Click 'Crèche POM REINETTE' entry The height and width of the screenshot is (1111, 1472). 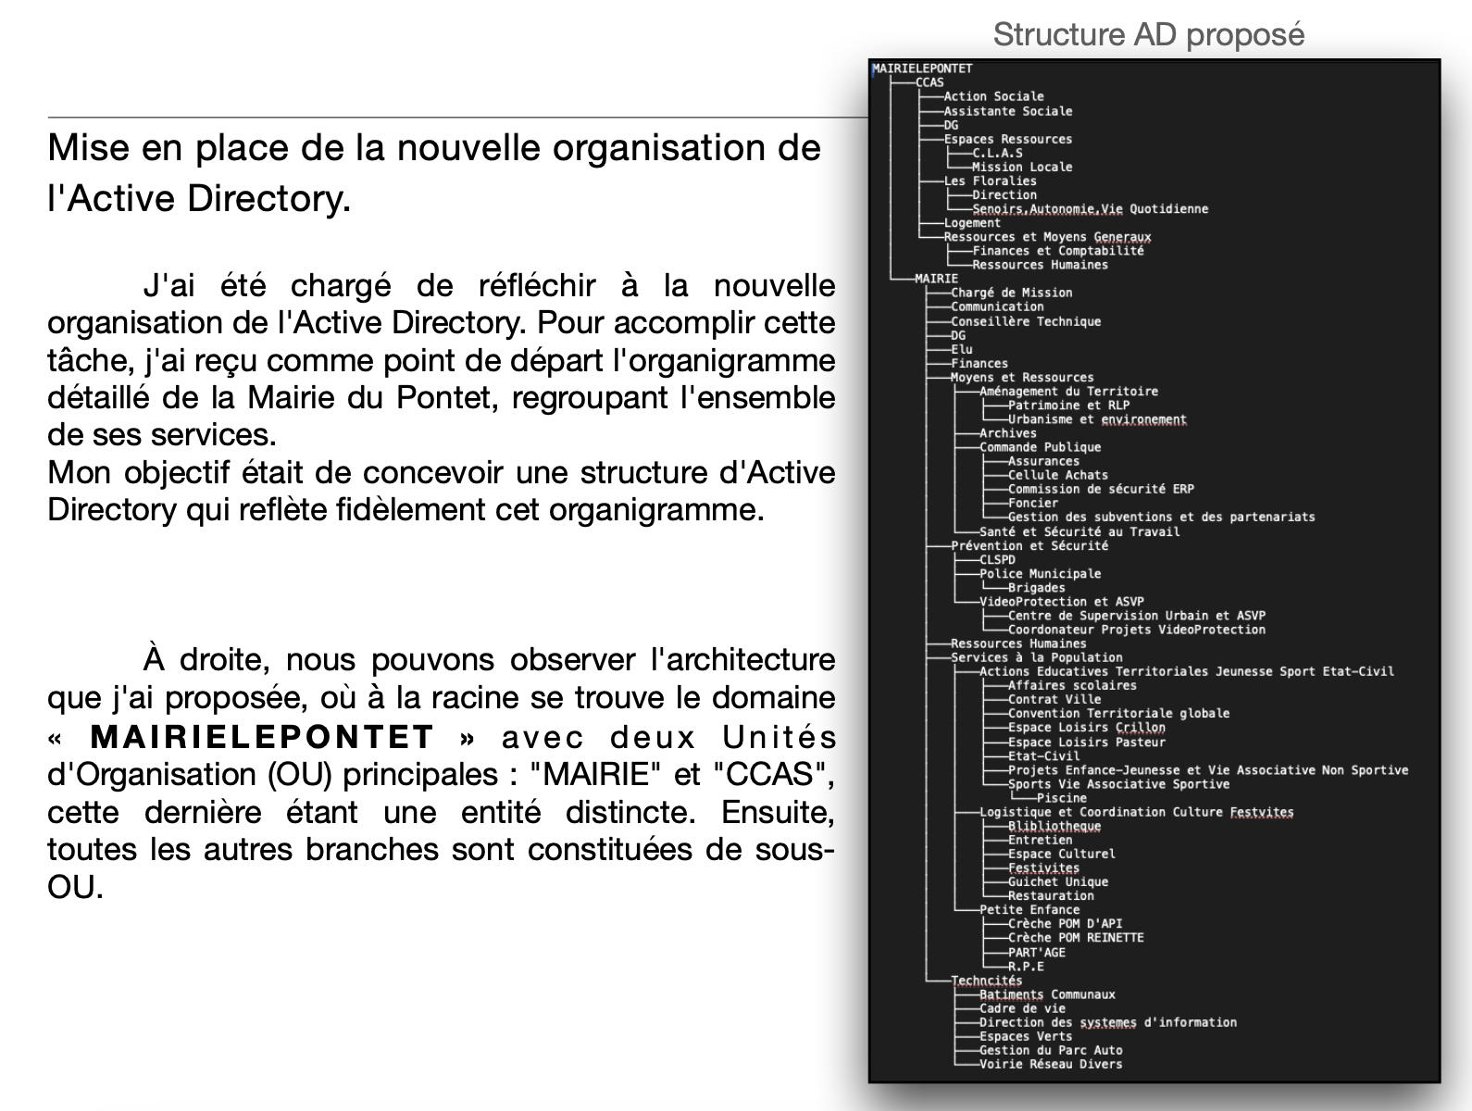click(1076, 938)
